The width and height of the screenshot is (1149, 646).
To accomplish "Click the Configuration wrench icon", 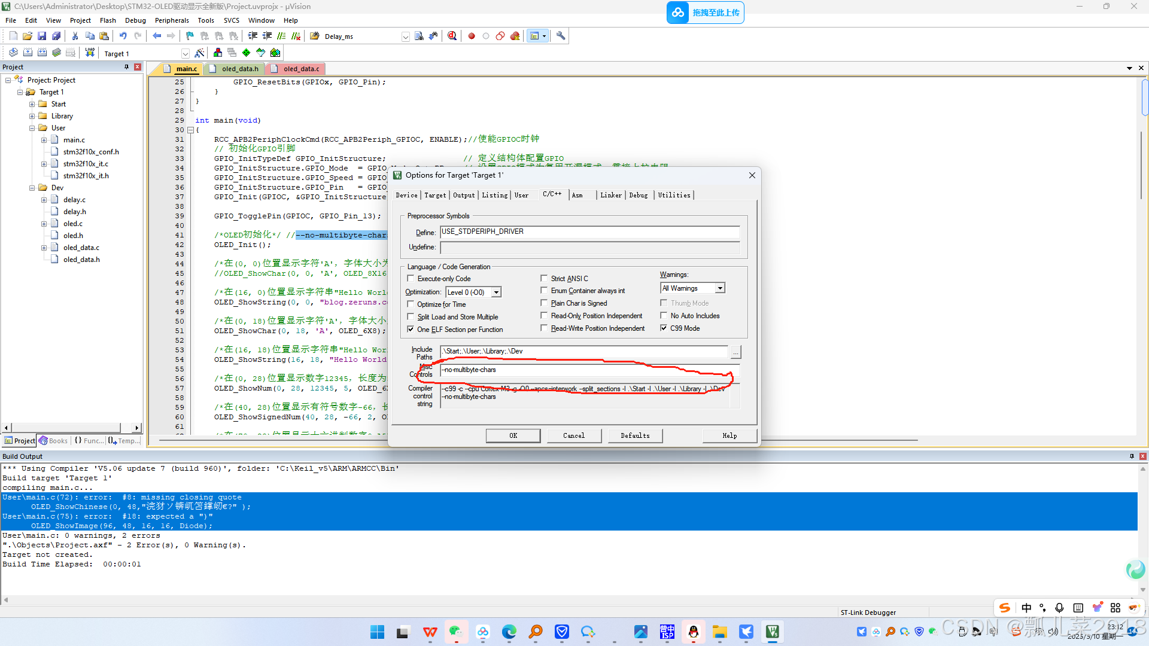I will point(561,36).
